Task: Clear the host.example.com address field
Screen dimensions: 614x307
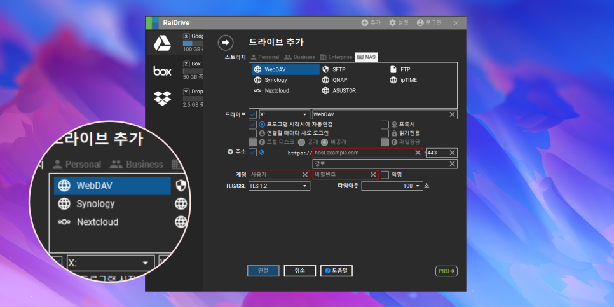Action: click(418, 153)
